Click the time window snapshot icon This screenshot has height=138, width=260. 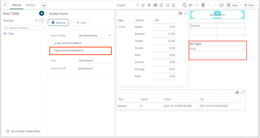pos(155,5)
